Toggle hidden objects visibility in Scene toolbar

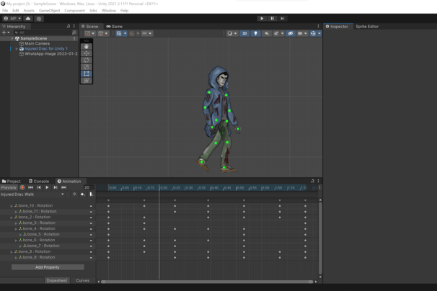[291, 33]
